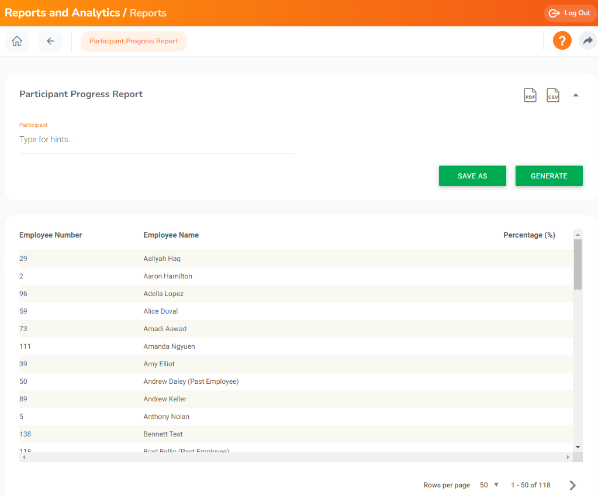Click vertical scrollbar down arrow
Viewport: 598px width, 495px height.
pos(578,447)
